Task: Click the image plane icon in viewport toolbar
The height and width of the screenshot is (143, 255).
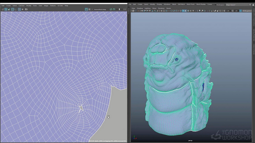Action: [x=152, y=11]
